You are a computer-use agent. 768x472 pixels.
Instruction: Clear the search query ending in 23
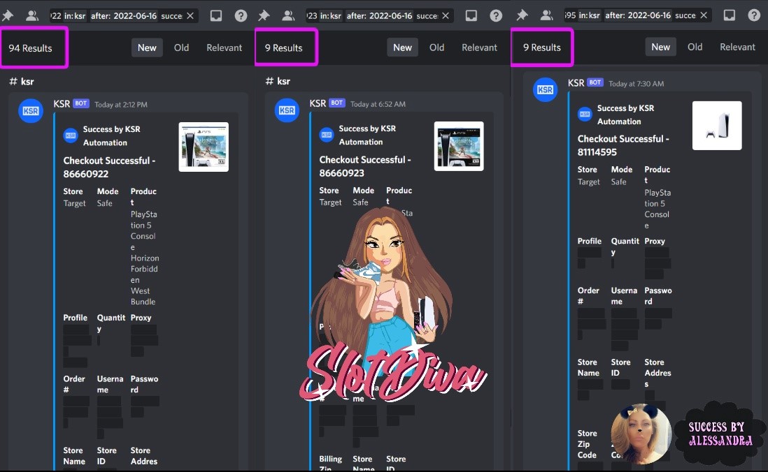click(x=446, y=15)
